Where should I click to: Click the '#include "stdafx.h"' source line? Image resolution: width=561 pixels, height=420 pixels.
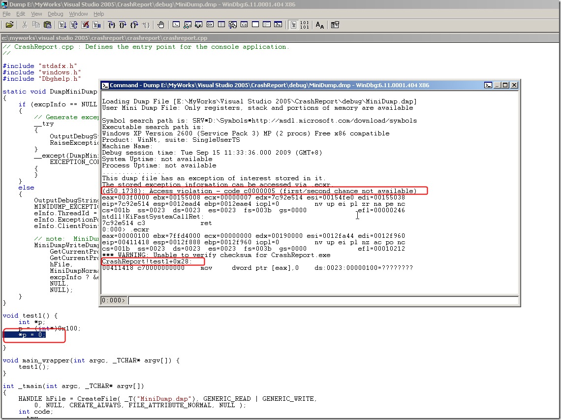(x=40, y=66)
